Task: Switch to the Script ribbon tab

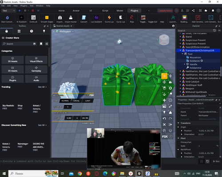Action: click(105, 11)
